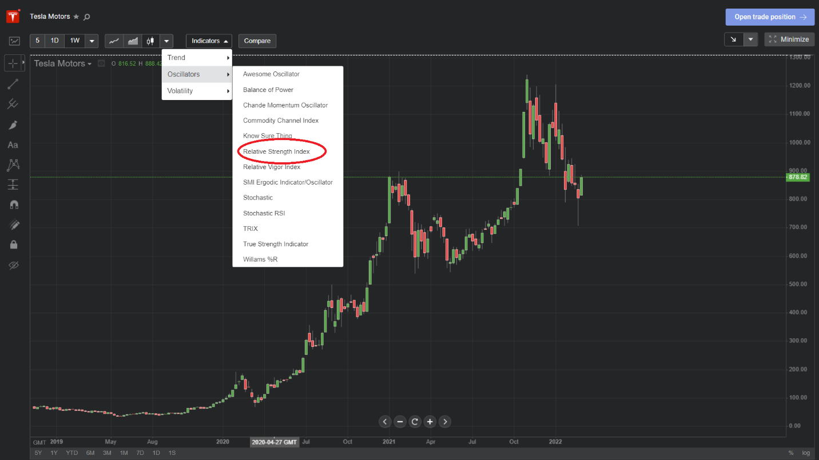Collapse the Indicators dropdown
The height and width of the screenshot is (460, 819).
point(209,41)
